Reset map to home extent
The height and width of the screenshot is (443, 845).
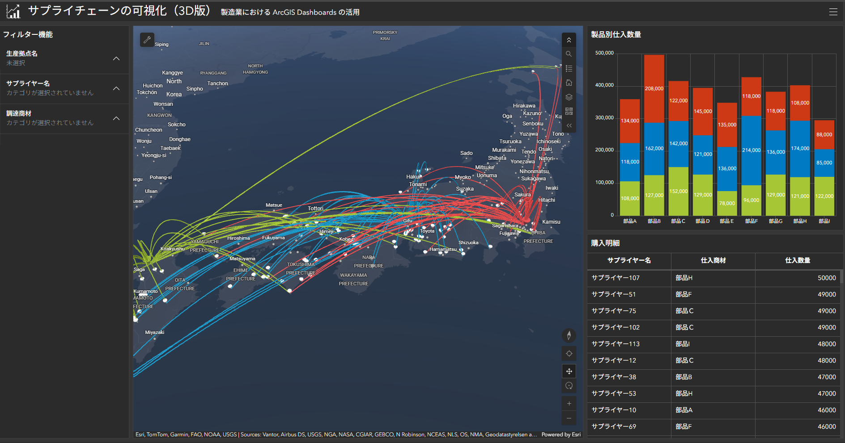(x=569, y=83)
